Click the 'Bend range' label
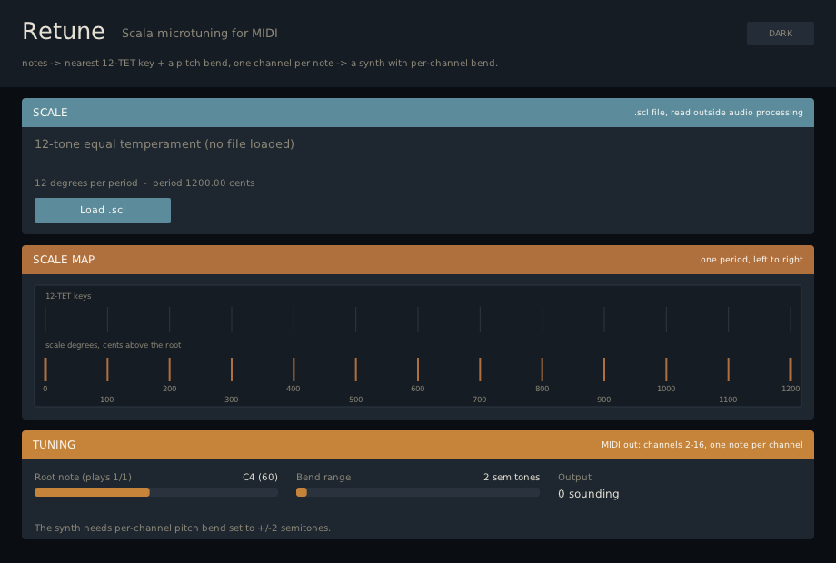 click(323, 478)
